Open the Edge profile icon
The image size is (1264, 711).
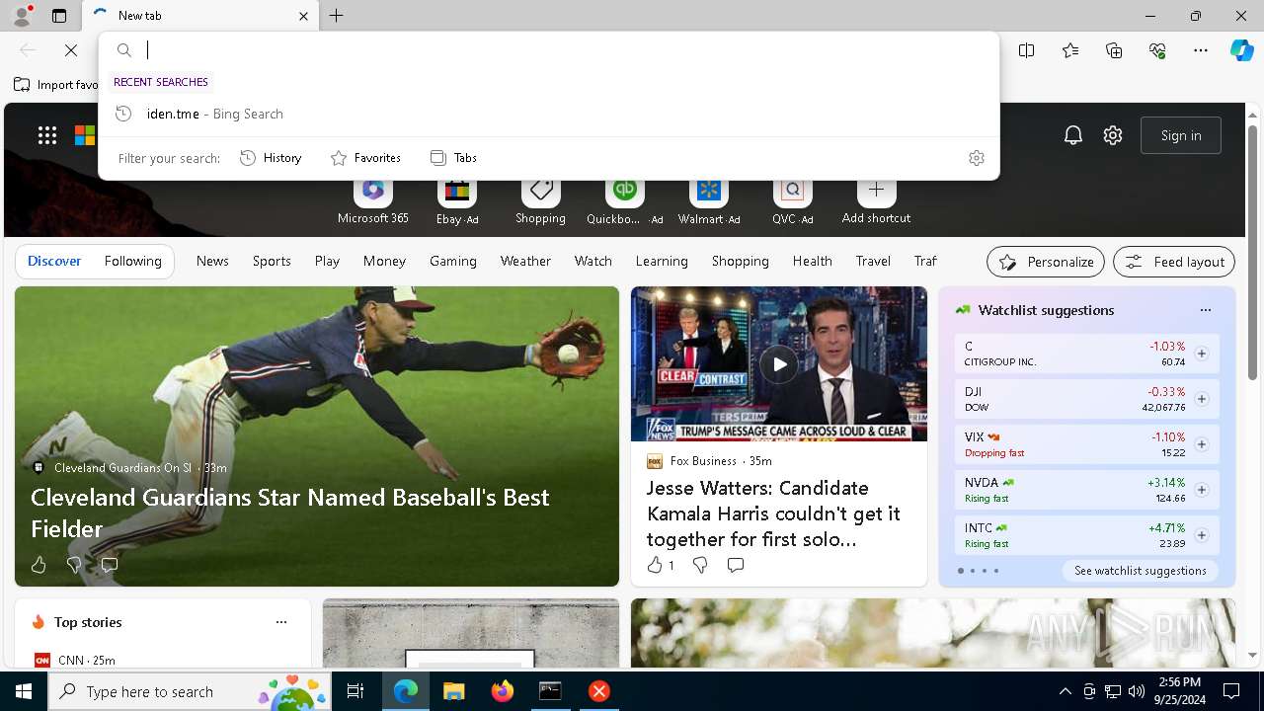(21, 16)
